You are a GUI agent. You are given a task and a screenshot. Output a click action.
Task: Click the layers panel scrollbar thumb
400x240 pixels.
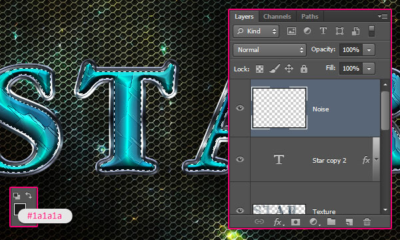point(385,111)
